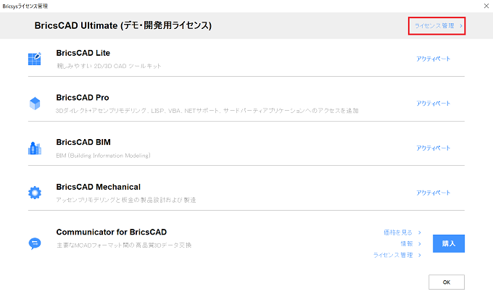The height and width of the screenshot is (294, 493).
Task: Activate BricsCAD Lite via アクティベート link
Action: click(434, 59)
